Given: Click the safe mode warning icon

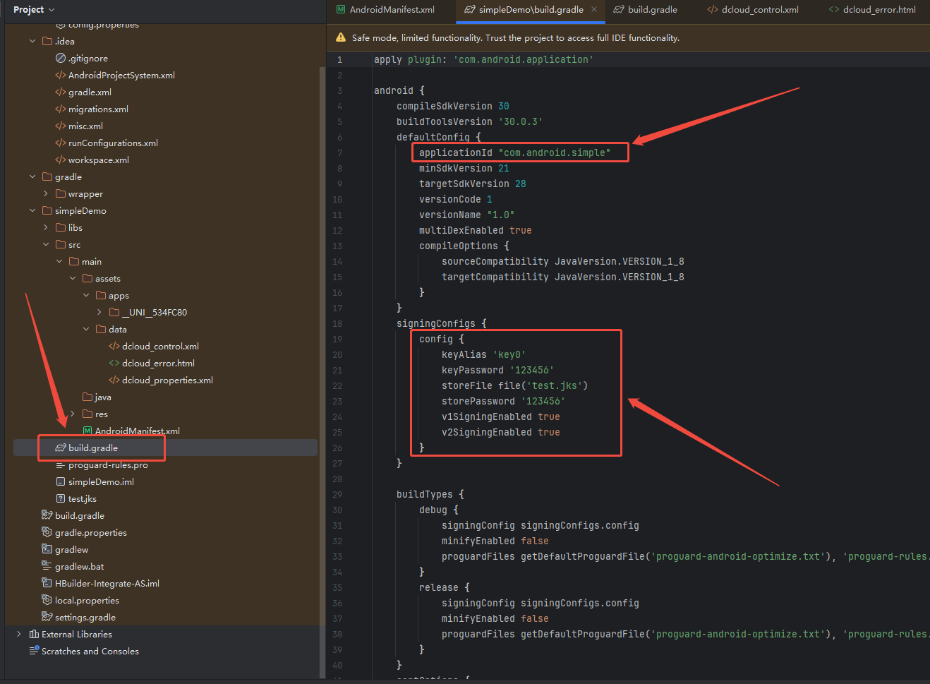Looking at the screenshot, I should [341, 38].
